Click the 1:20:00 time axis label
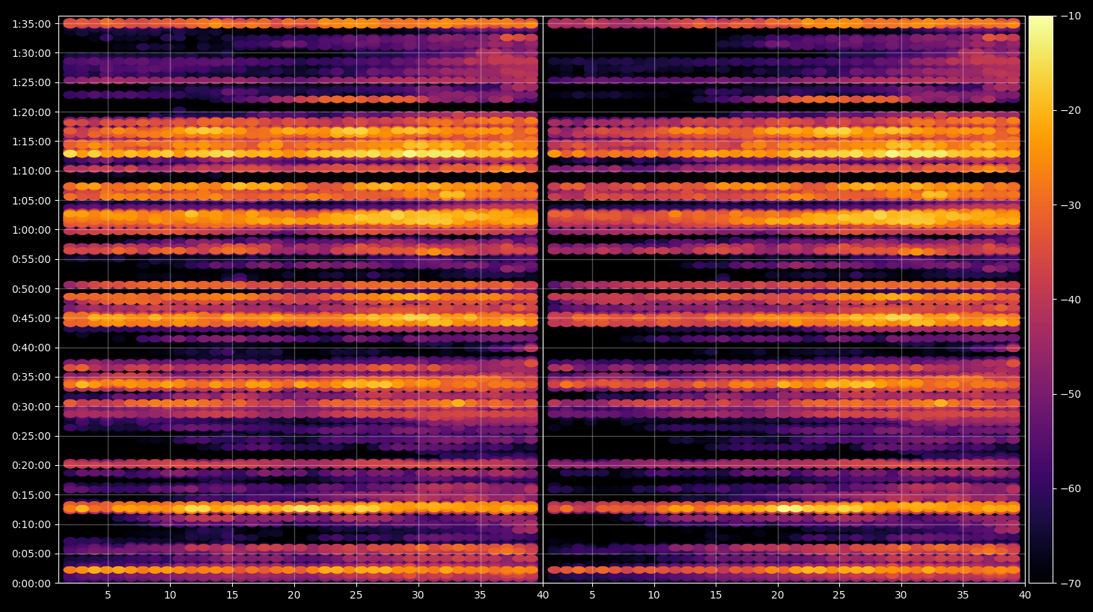1093x612 pixels. click(x=31, y=112)
